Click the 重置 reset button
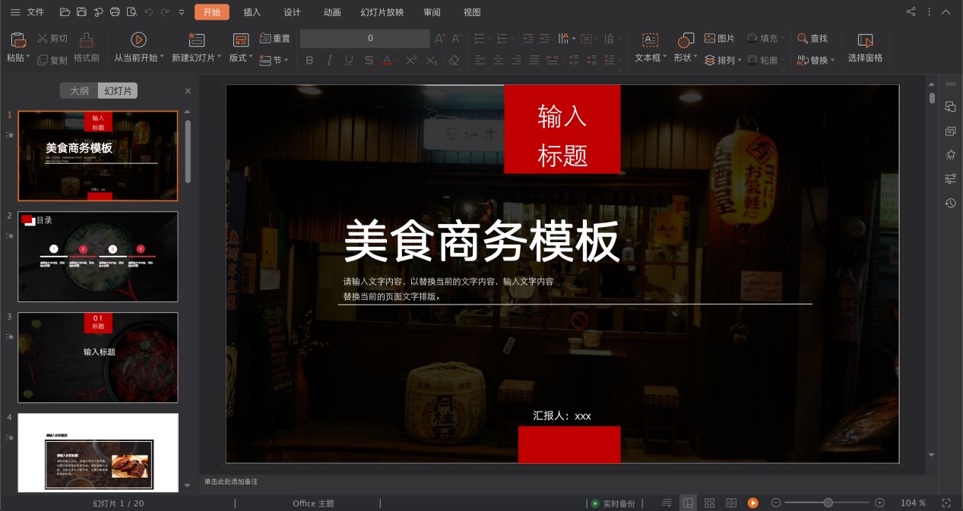Image resolution: width=963 pixels, height=511 pixels. tap(275, 37)
